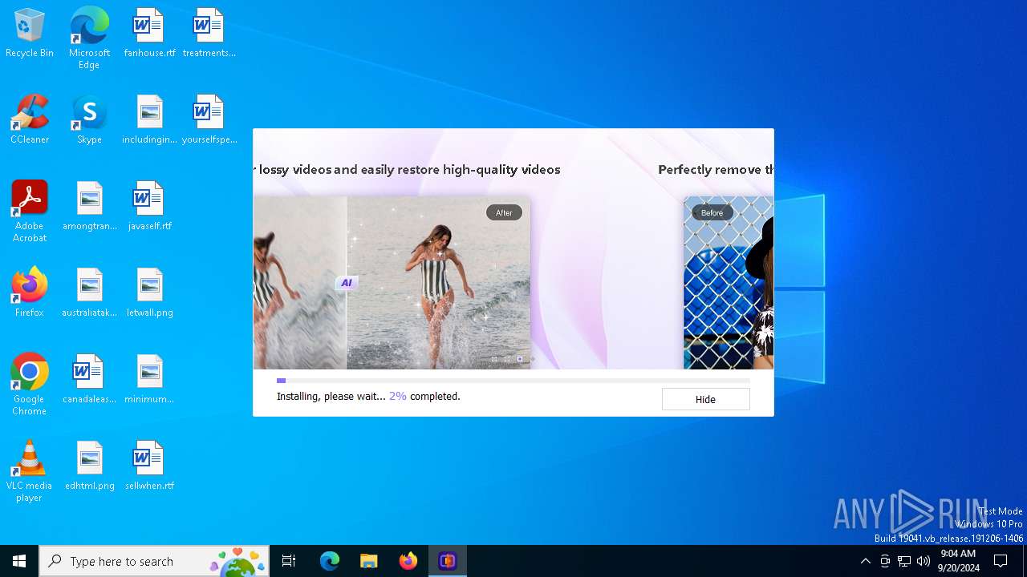This screenshot has width=1027, height=577.
Task: Select the javaself.rtf file
Action: click(x=149, y=207)
